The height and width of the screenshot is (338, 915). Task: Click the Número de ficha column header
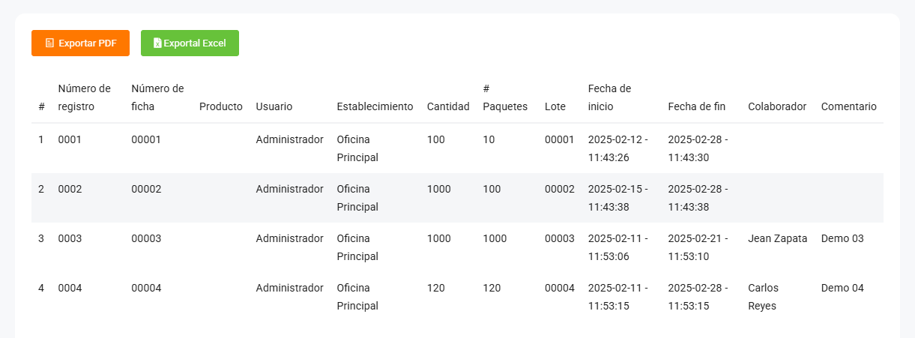pyautogui.click(x=157, y=97)
